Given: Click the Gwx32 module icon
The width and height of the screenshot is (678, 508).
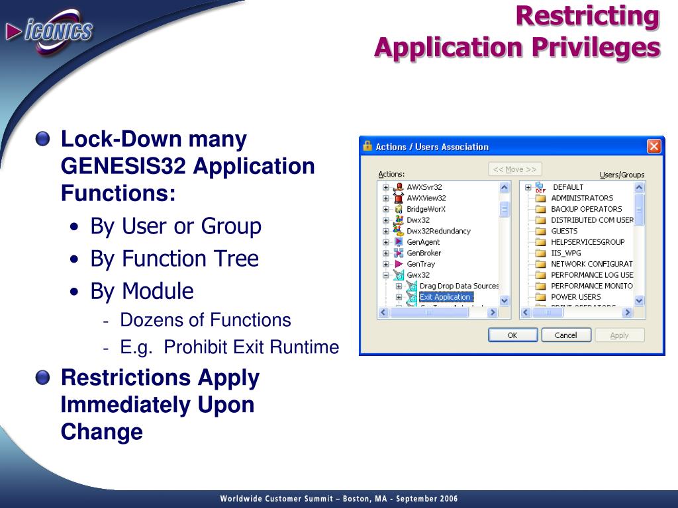Looking at the screenshot, I should [399, 275].
